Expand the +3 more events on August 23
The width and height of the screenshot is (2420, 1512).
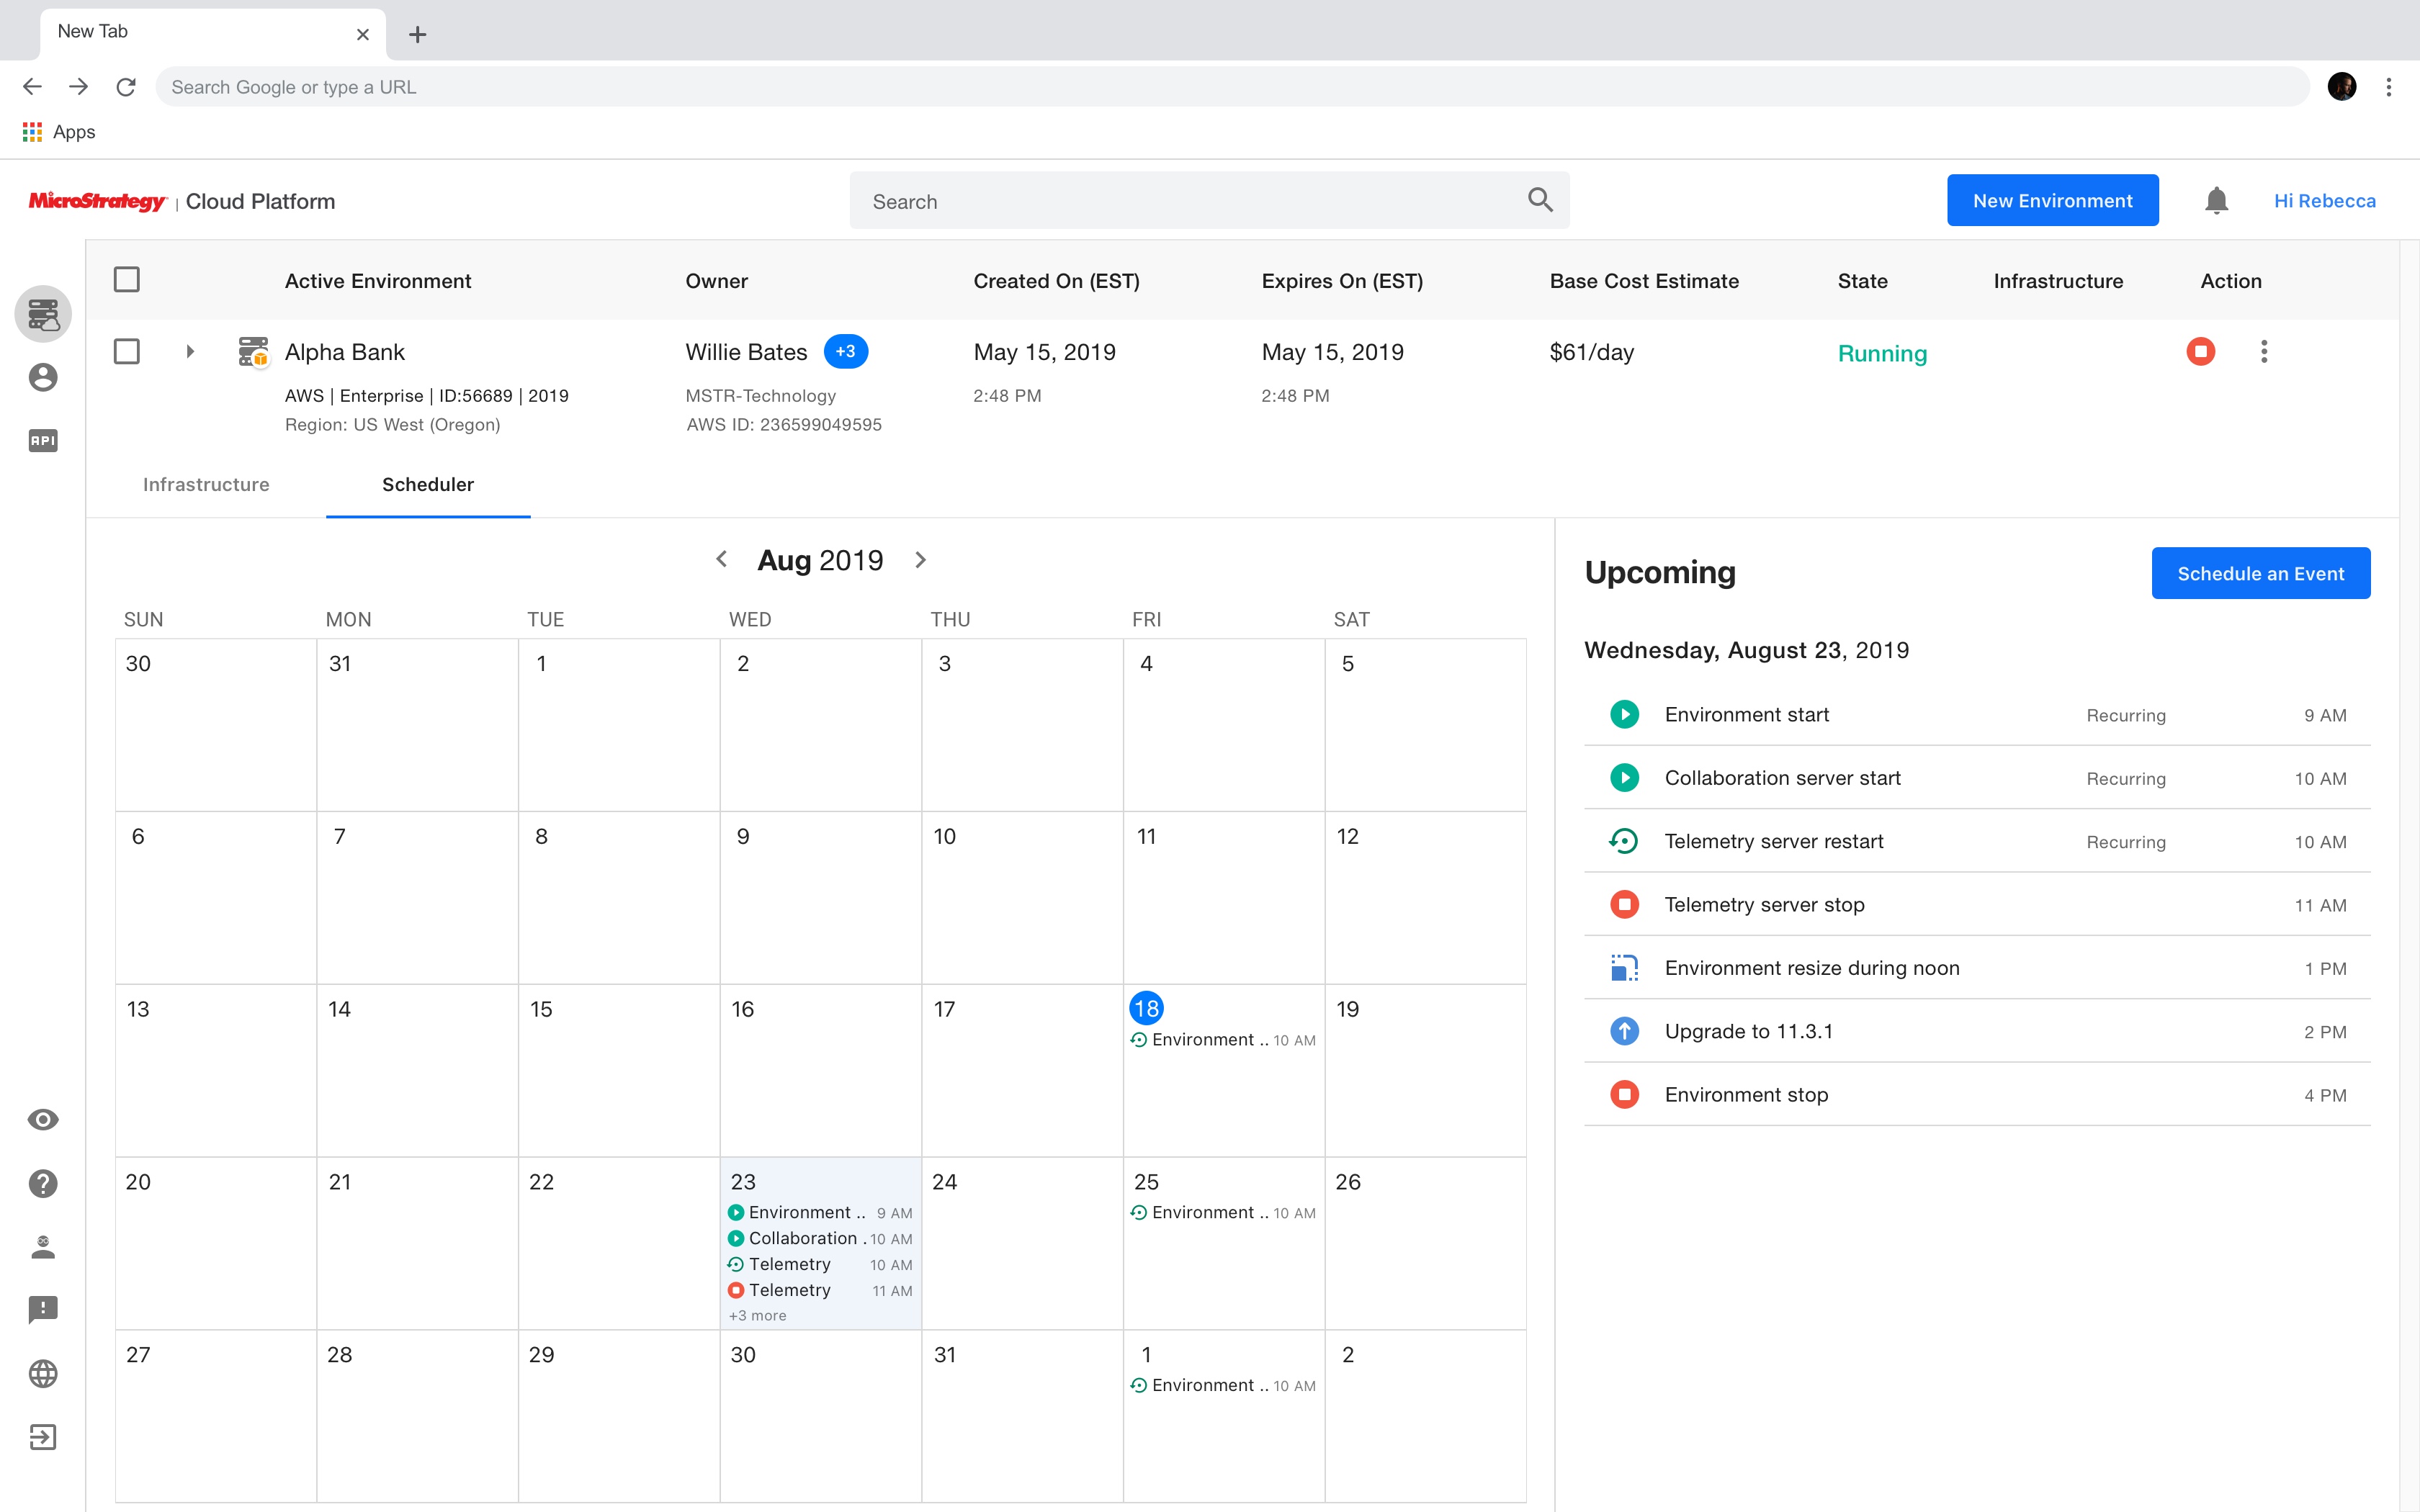[757, 1316]
